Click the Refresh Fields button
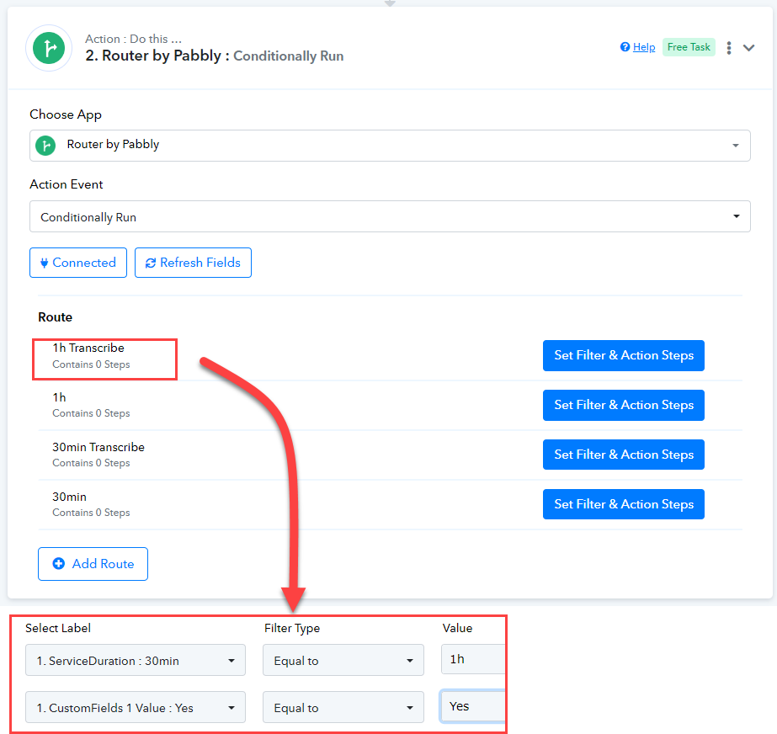777x734 pixels. coord(193,263)
